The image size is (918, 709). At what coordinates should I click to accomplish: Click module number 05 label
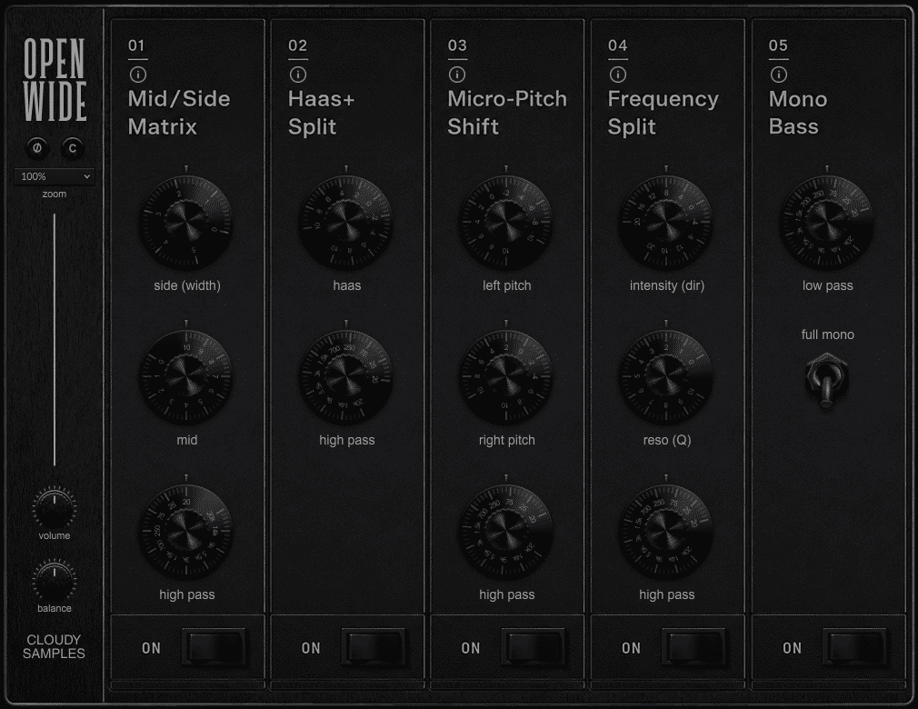click(778, 45)
